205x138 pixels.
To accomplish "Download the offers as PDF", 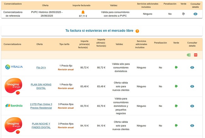I will (x=196, y=55).
